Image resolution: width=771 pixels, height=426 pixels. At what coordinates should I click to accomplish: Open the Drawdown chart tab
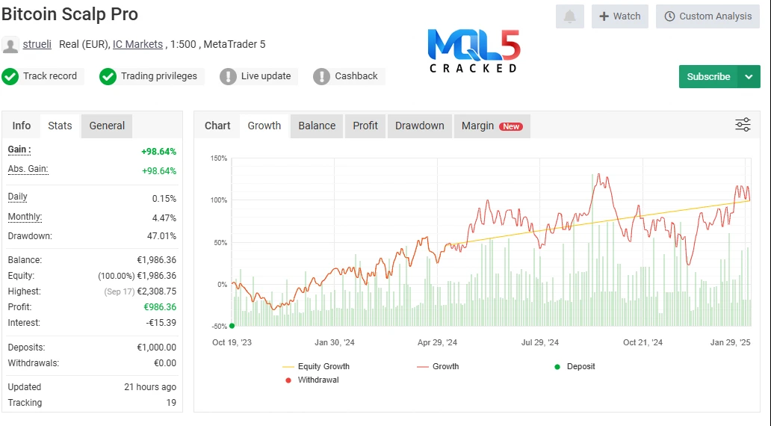419,126
